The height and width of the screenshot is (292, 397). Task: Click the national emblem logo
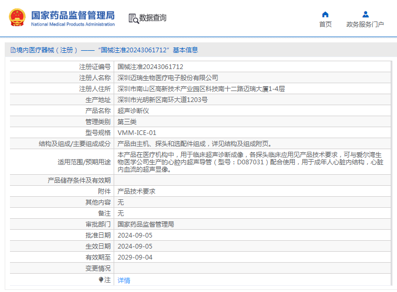click(17, 17)
